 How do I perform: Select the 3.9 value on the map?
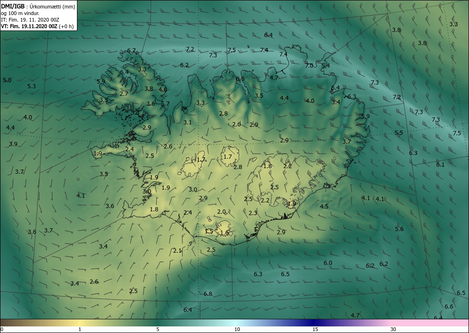pyautogui.click(x=13, y=144)
